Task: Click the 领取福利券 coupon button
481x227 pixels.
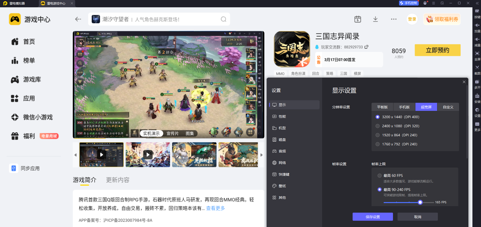Action: pyautogui.click(x=442, y=19)
